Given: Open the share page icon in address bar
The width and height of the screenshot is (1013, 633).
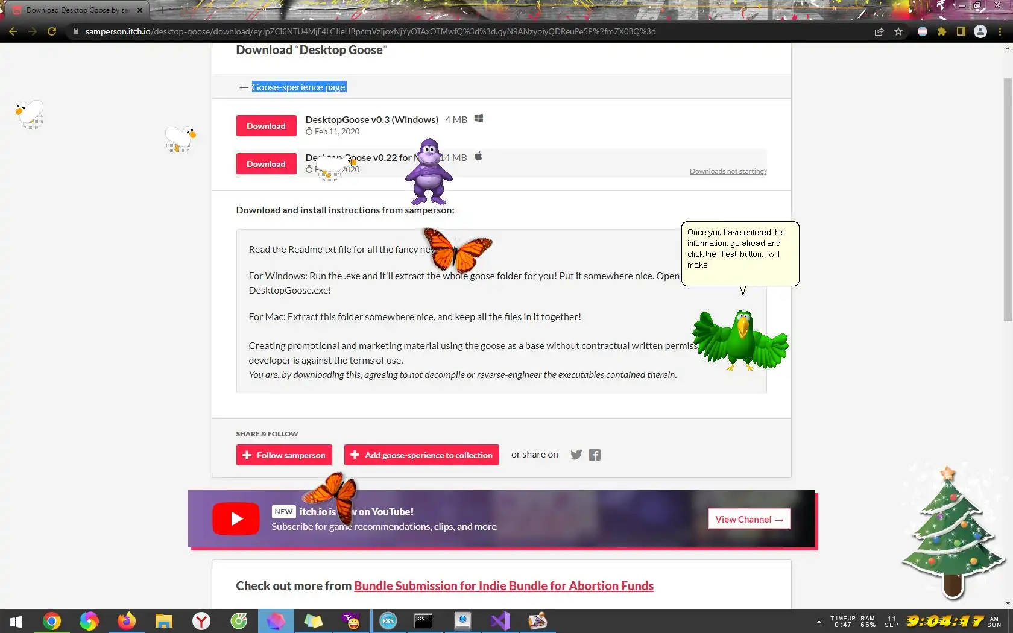Looking at the screenshot, I should (x=879, y=31).
